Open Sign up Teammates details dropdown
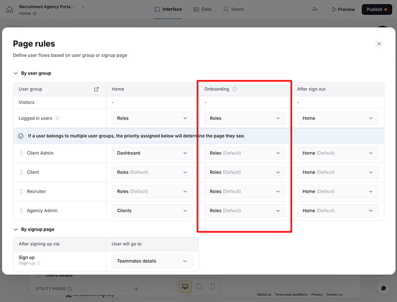This screenshot has width=397, height=302. tap(152, 261)
